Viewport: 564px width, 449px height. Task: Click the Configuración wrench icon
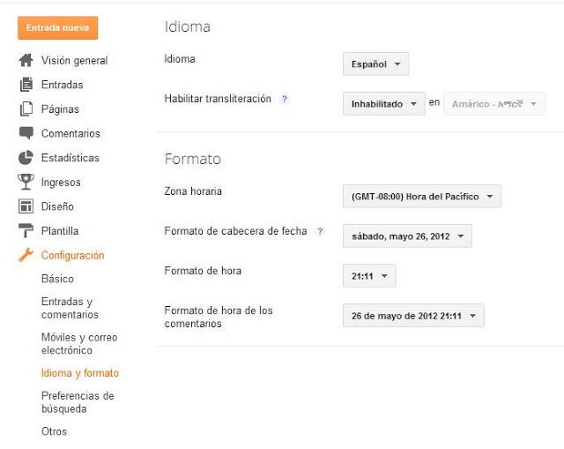(x=26, y=255)
